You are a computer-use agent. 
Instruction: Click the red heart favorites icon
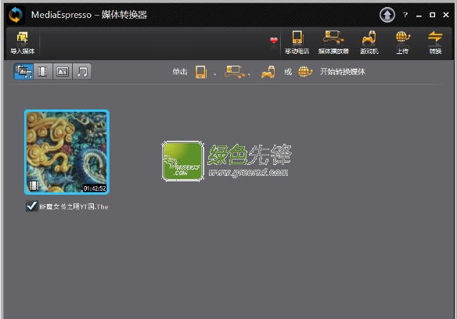[274, 41]
